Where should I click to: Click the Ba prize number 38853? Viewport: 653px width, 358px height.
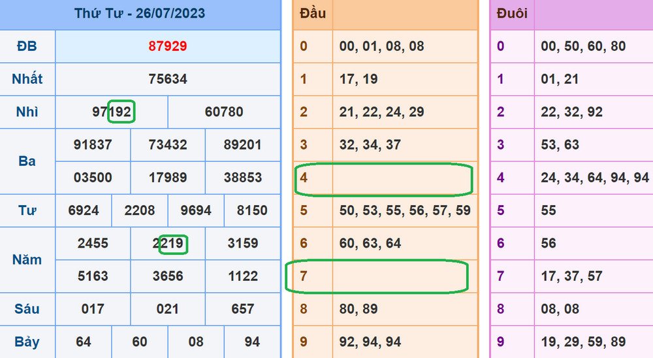(242, 178)
